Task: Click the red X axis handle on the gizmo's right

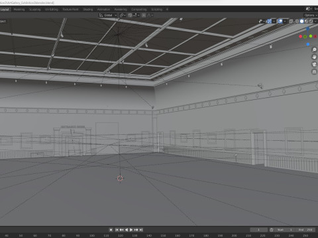Action: pyautogui.click(x=315, y=36)
